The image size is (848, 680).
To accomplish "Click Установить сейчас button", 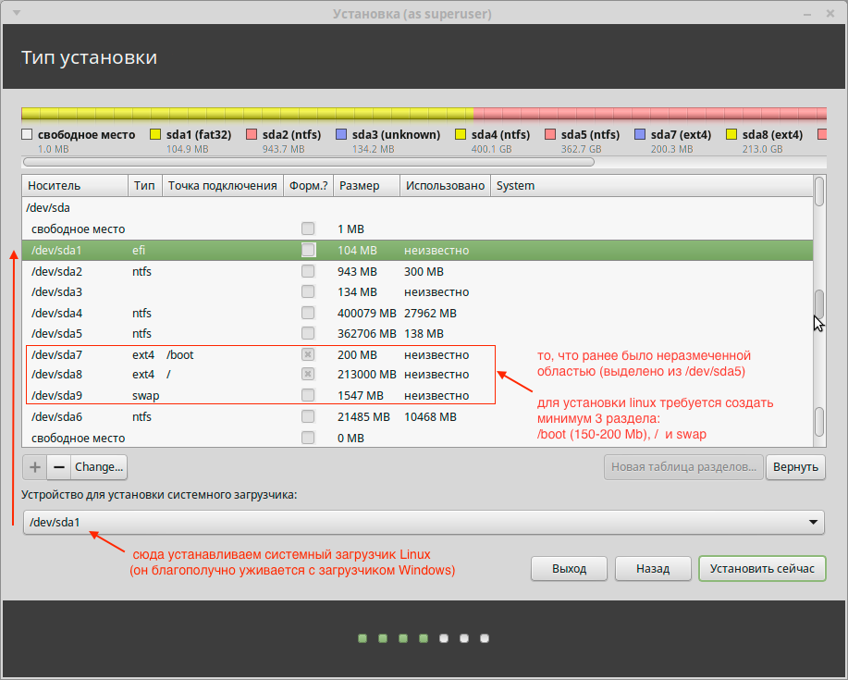I will tap(762, 569).
